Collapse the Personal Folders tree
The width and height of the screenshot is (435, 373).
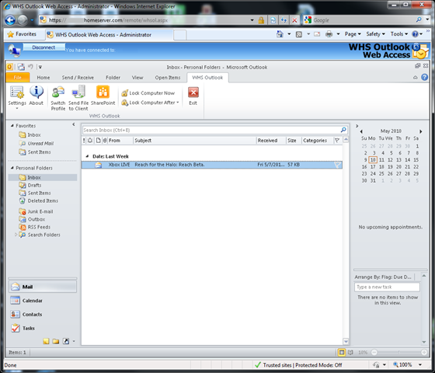(x=12, y=168)
